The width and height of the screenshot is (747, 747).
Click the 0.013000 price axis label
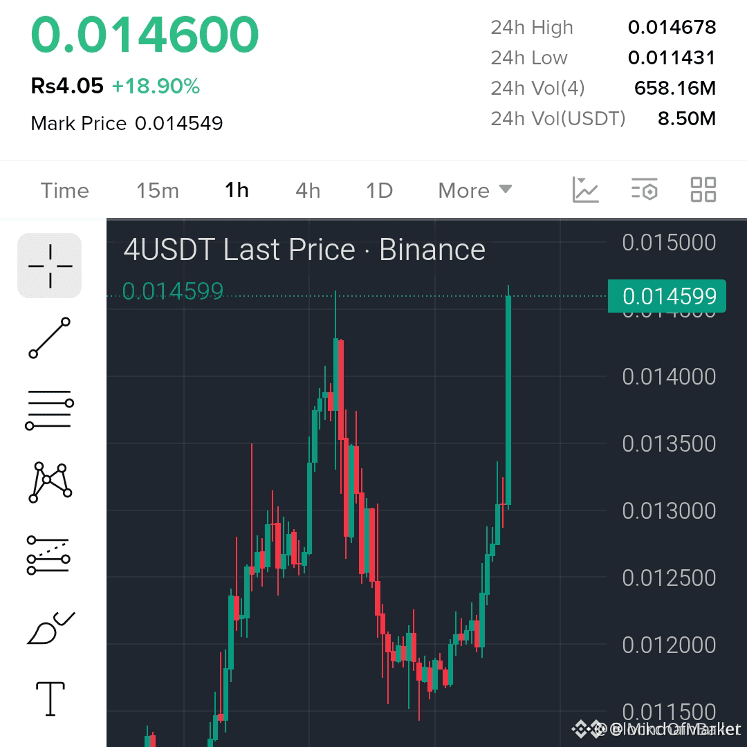[x=669, y=510]
